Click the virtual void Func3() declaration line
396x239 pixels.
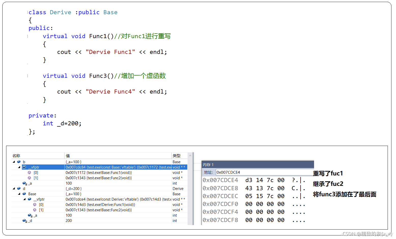104,76
